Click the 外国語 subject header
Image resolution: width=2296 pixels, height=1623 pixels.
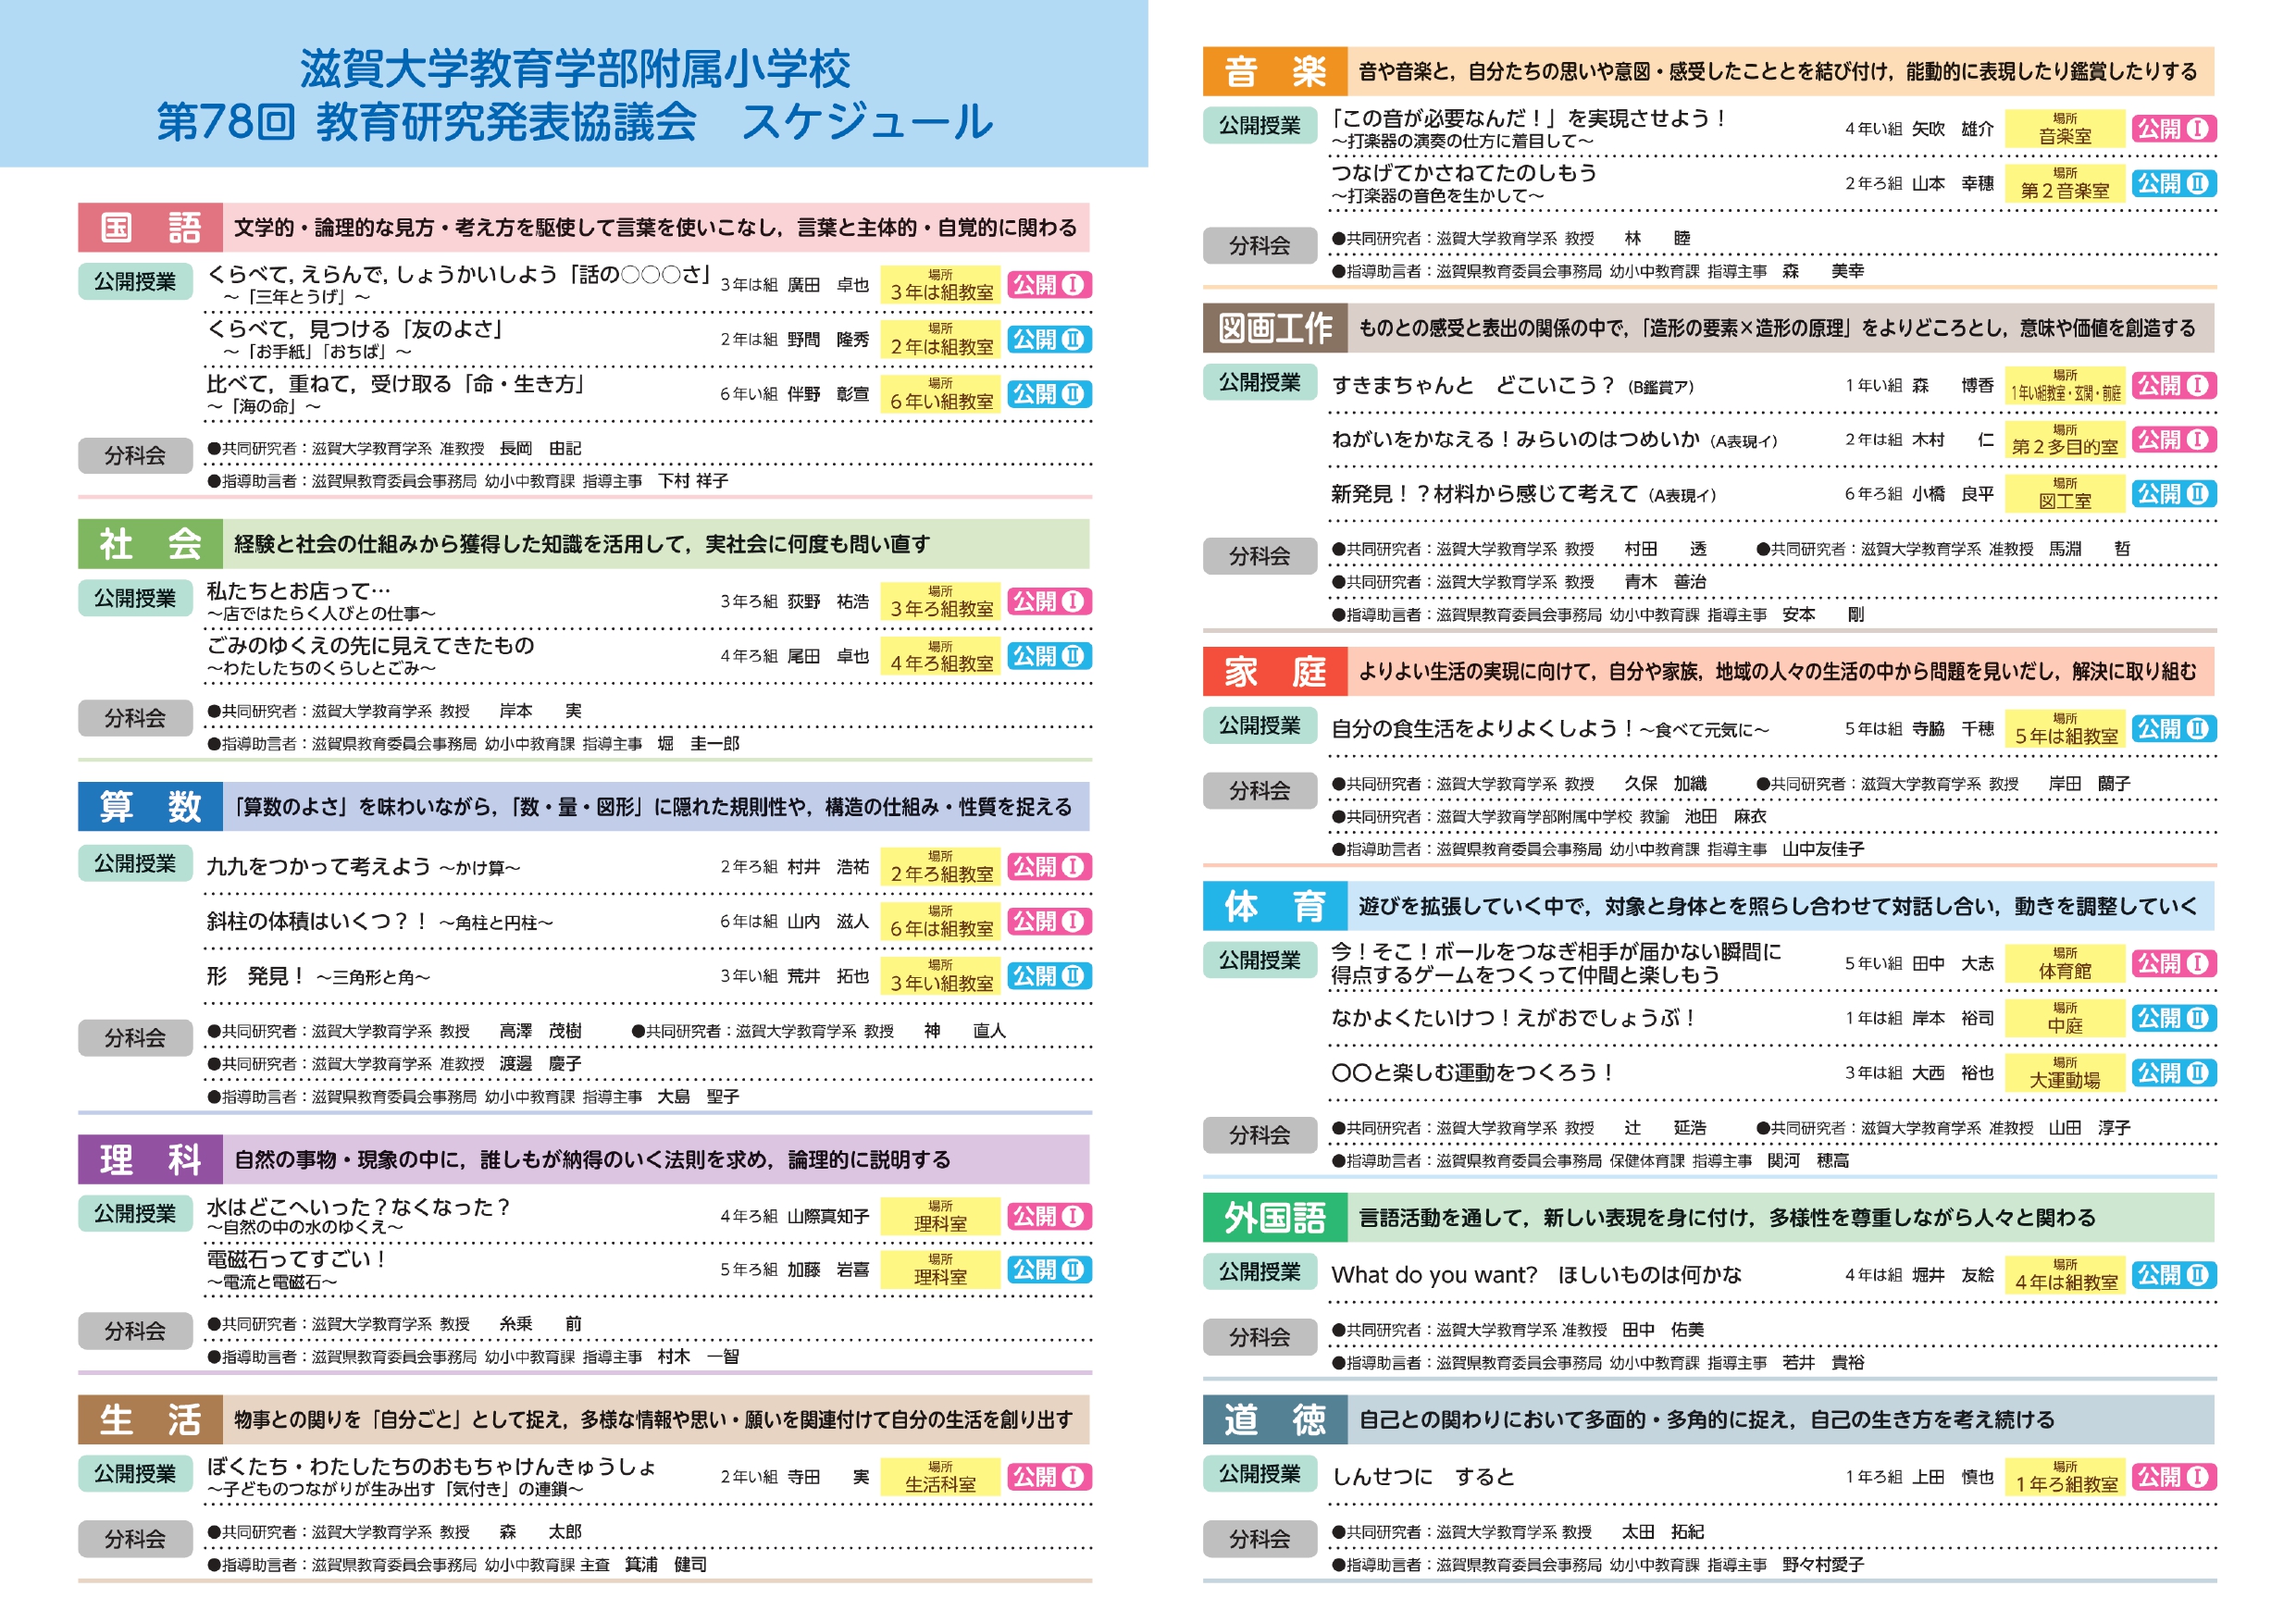coord(1275,1218)
